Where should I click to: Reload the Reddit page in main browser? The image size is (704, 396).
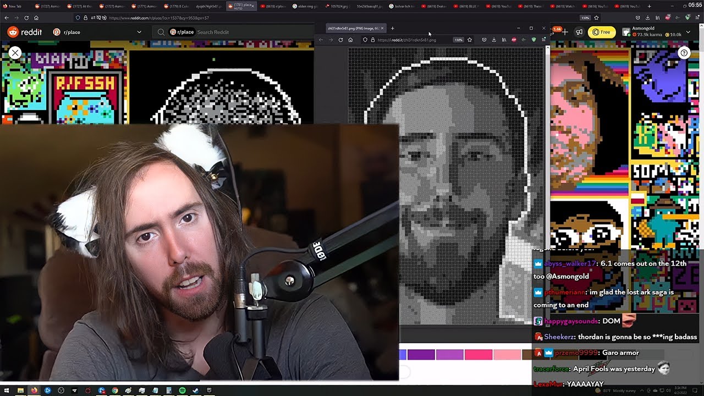(26, 18)
